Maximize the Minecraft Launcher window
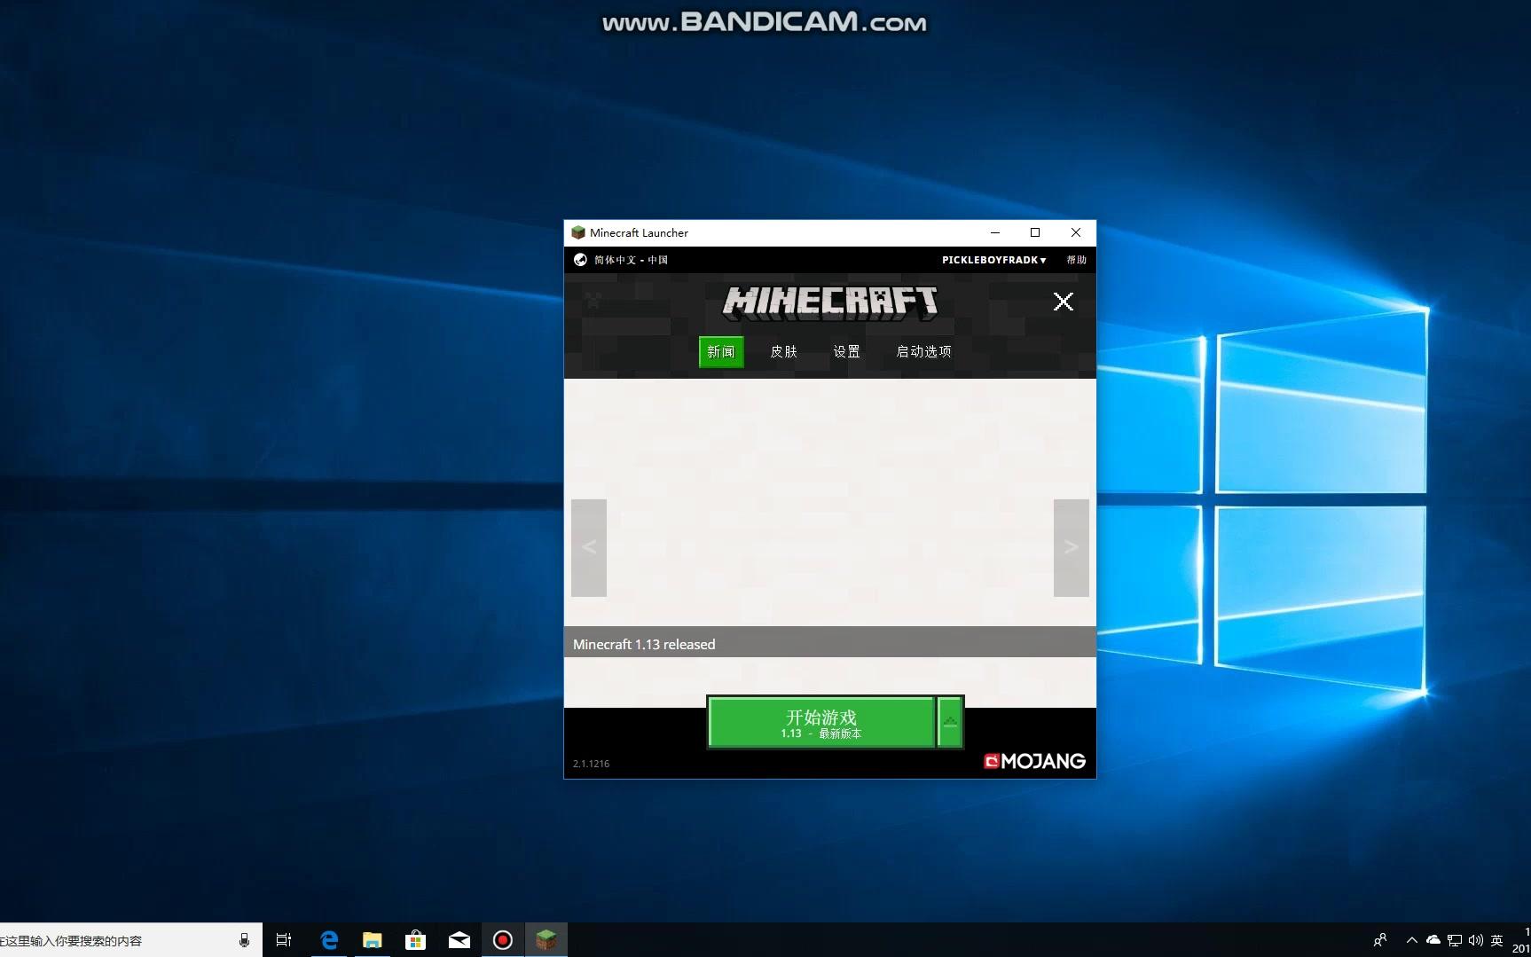1531x957 pixels. click(x=1035, y=232)
